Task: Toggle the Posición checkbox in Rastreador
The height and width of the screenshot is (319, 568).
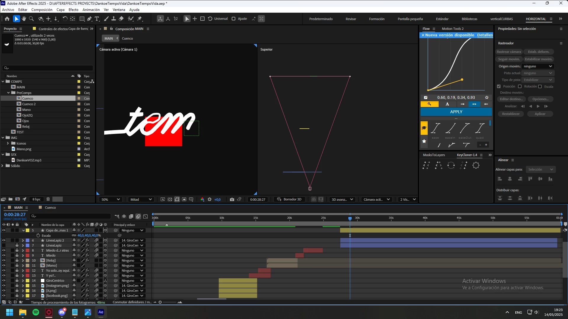Action: [499, 86]
